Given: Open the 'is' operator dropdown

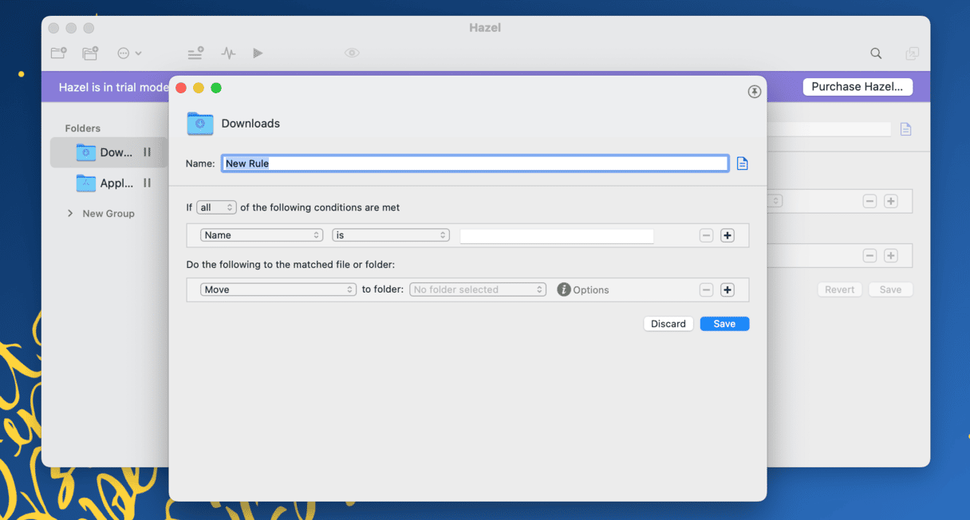Looking at the screenshot, I should (391, 235).
